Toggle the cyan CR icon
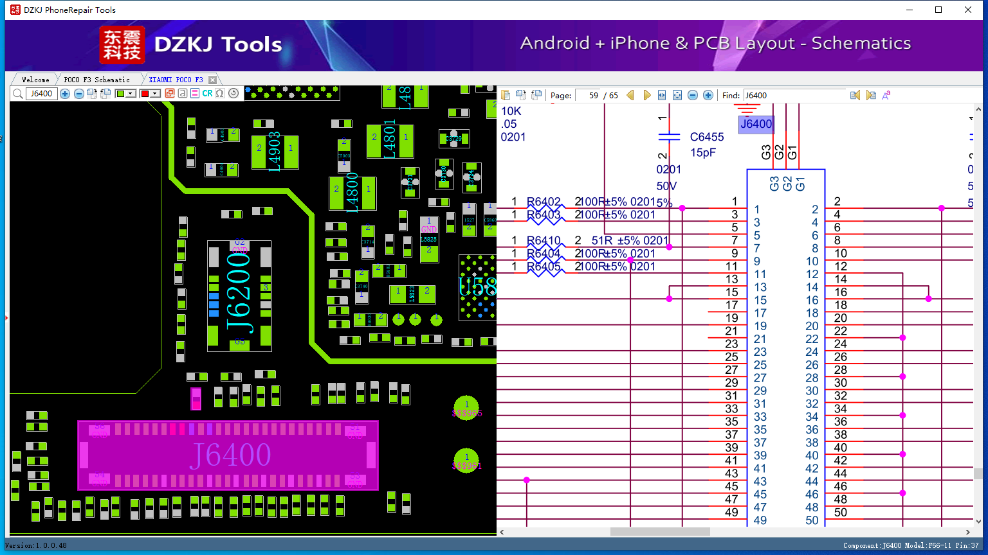 207,94
